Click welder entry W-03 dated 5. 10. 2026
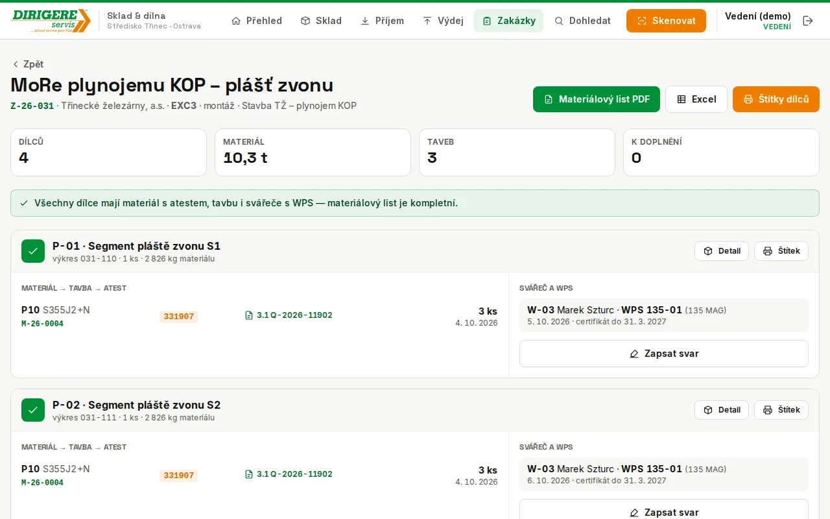The height and width of the screenshot is (519, 830). (x=664, y=315)
